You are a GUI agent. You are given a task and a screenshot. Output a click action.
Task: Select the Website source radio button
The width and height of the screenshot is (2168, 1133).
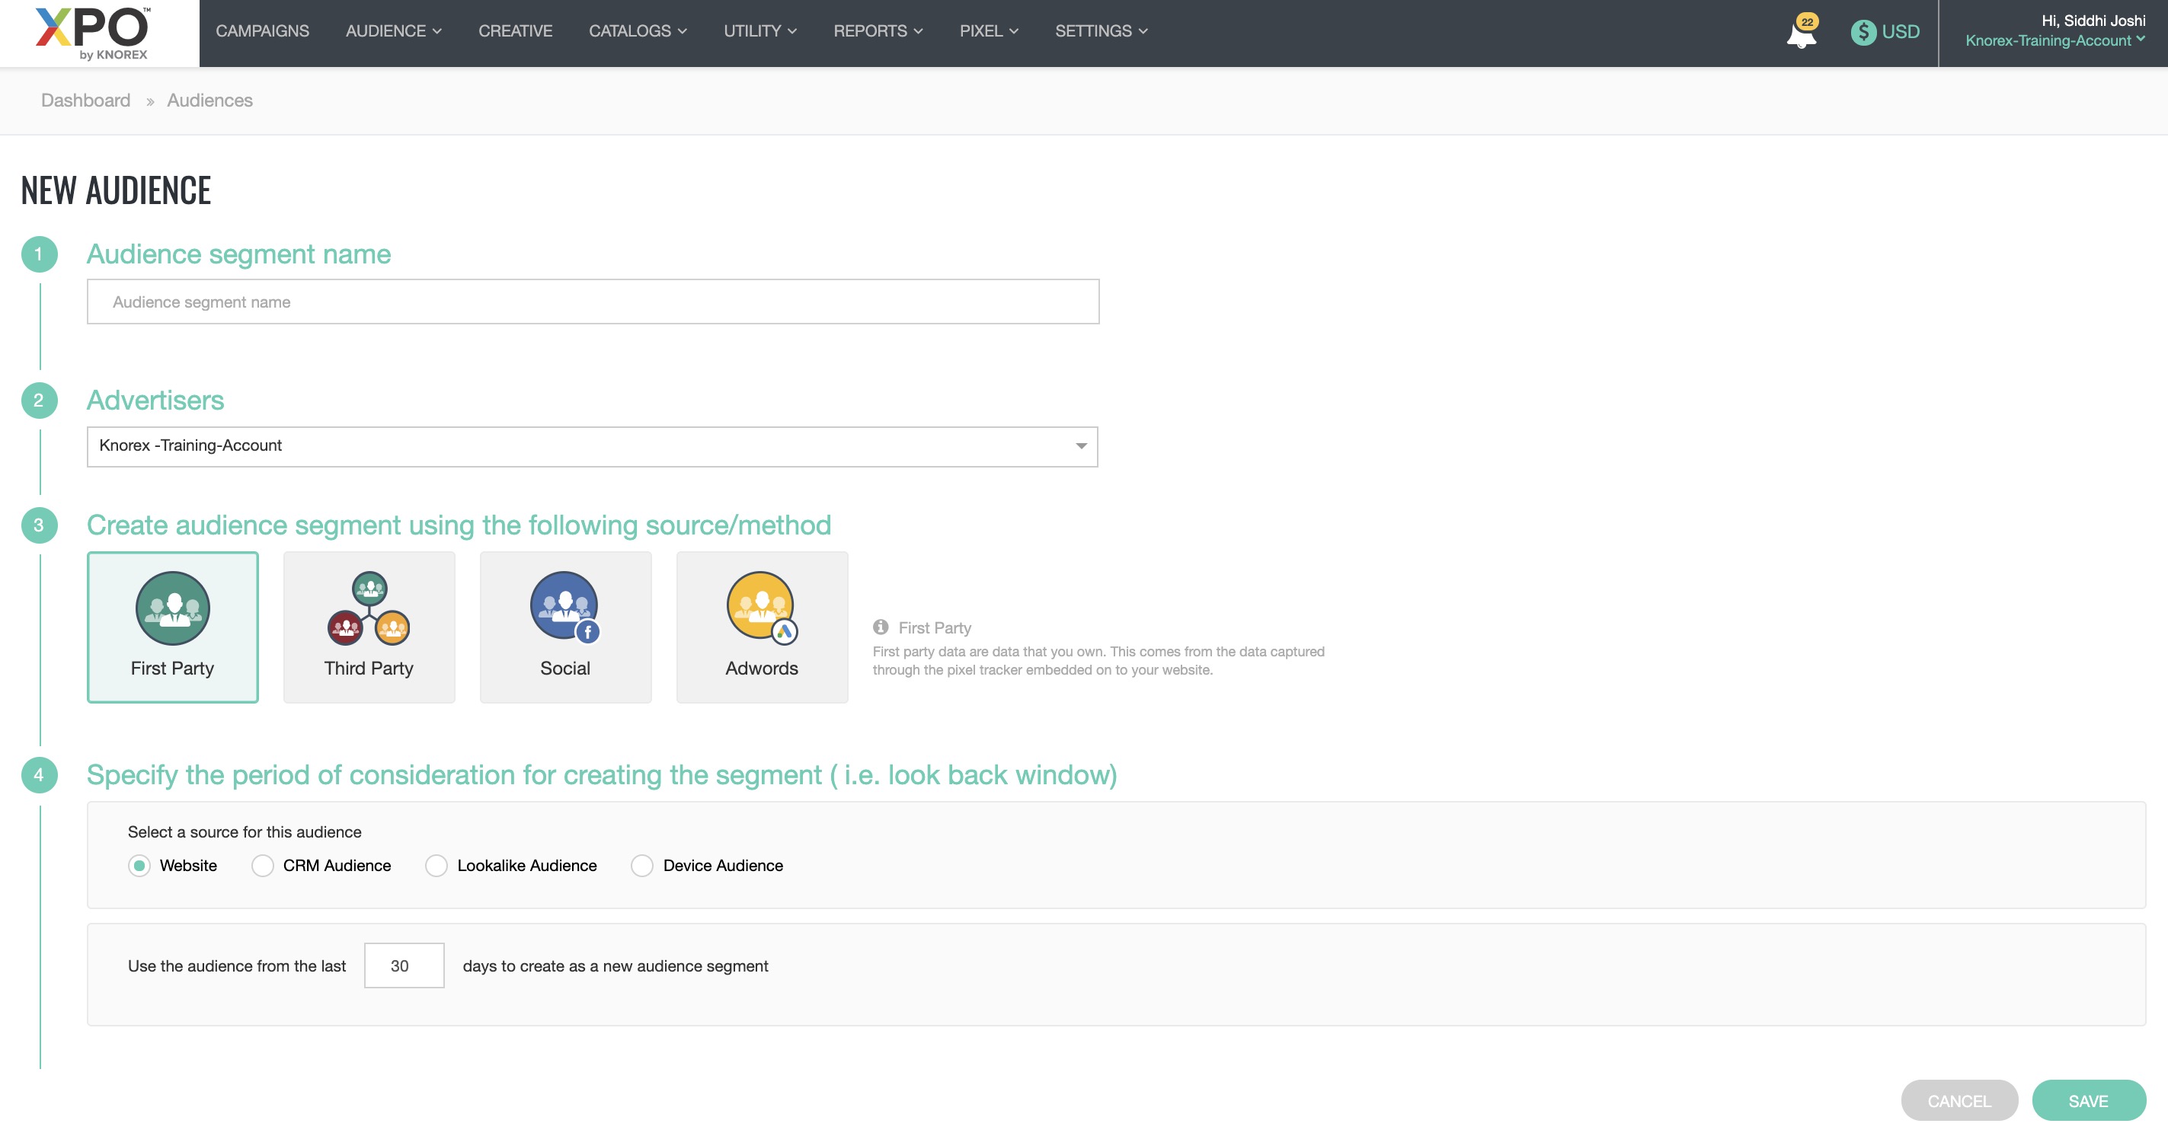click(x=139, y=866)
